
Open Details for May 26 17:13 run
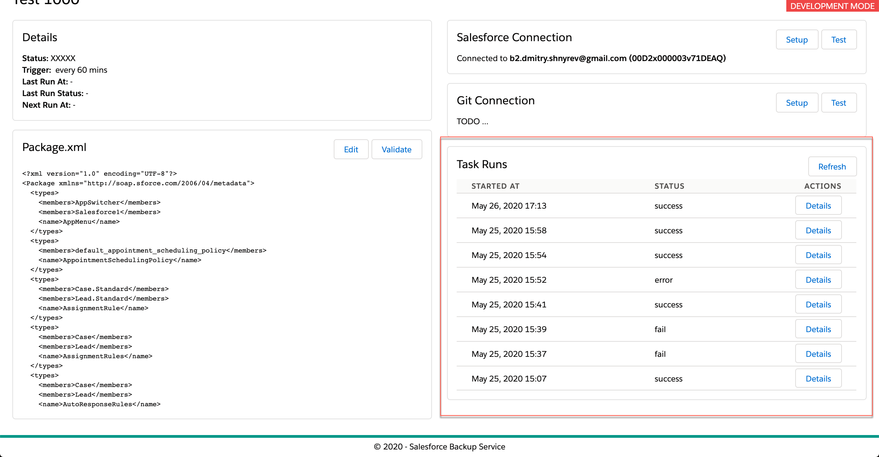(x=818, y=206)
